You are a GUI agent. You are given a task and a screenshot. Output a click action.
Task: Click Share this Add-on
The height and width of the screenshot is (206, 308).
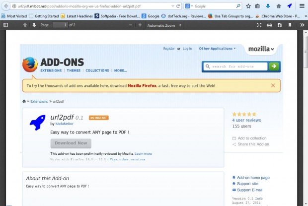coord(251,144)
